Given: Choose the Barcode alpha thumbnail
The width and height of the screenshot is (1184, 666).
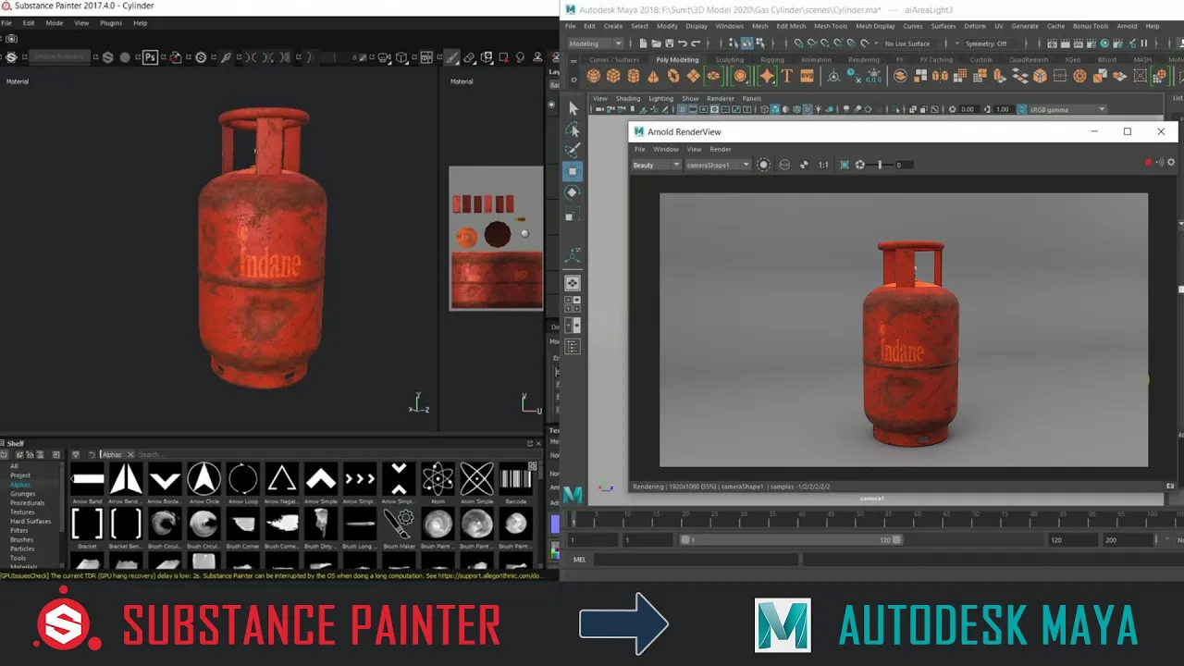Looking at the screenshot, I should 516,479.
